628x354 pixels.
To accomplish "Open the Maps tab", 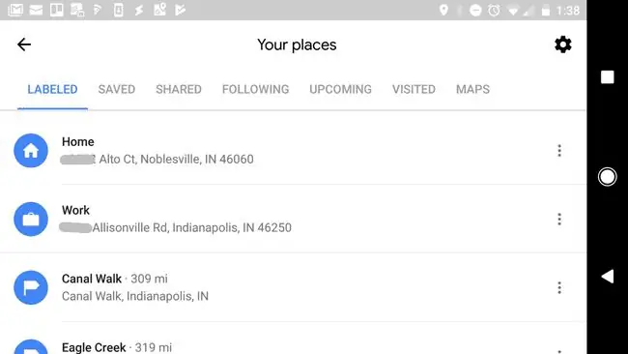I will [x=472, y=89].
